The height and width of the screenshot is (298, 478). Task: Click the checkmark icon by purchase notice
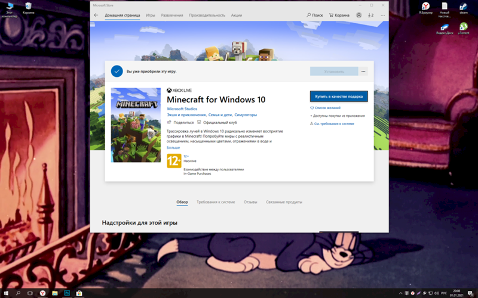[117, 72]
